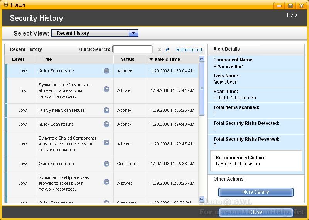The width and height of the screenshot is (309, 220).
Task: Minimize the Norton window
Action: click(279, 6)
